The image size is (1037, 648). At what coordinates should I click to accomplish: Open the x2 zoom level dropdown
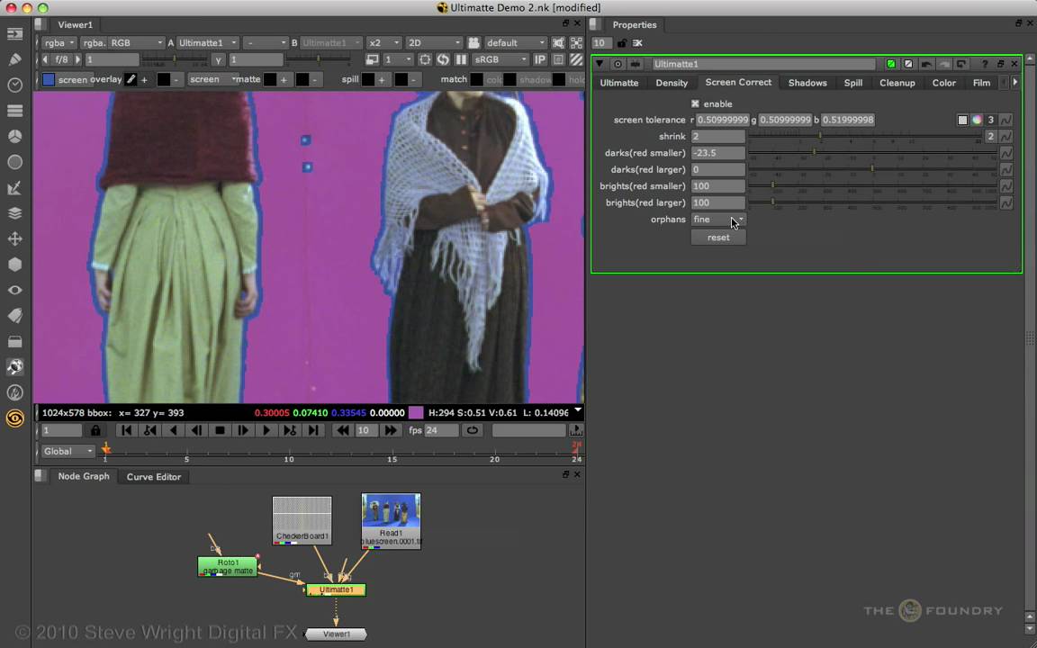coord(384,42)
